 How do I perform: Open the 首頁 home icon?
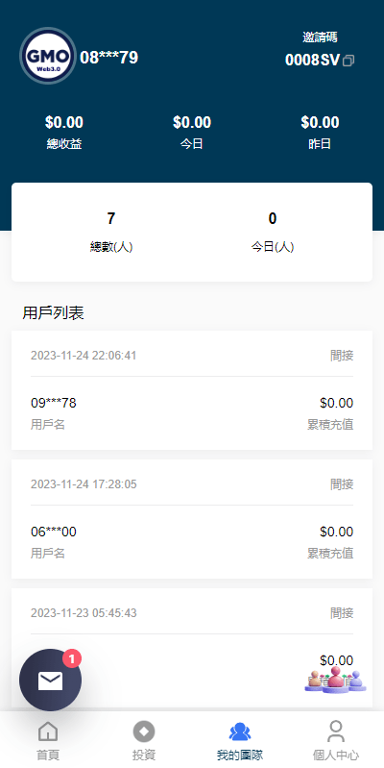(x=48, y=731)
